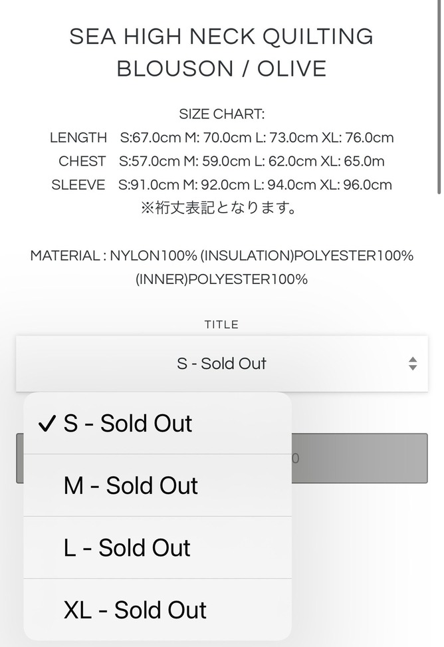Click the LENGTH row label
This screenshot has width=444, height=647.
[x=78, y=138]
